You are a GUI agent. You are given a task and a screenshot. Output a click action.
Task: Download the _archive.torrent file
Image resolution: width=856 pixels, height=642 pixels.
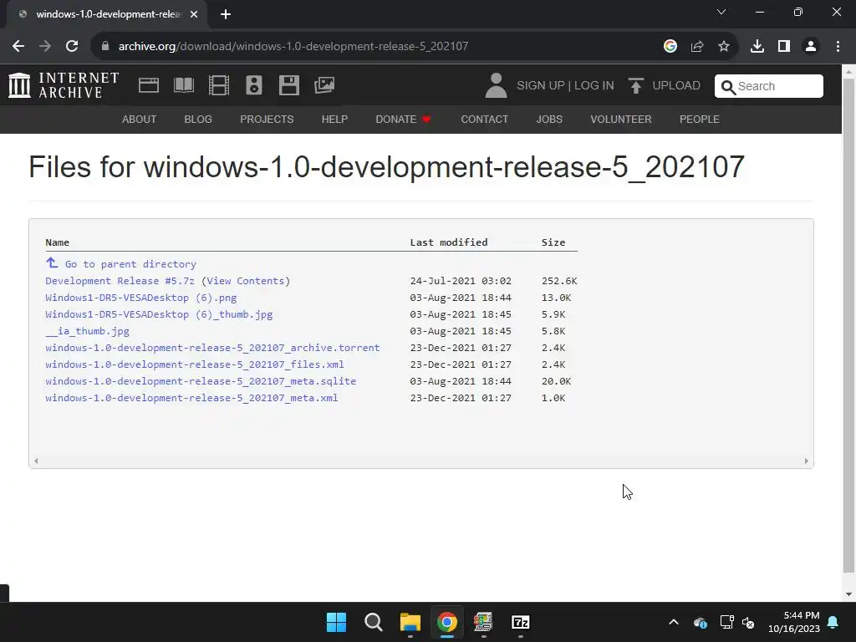click(x=212, y=348)
